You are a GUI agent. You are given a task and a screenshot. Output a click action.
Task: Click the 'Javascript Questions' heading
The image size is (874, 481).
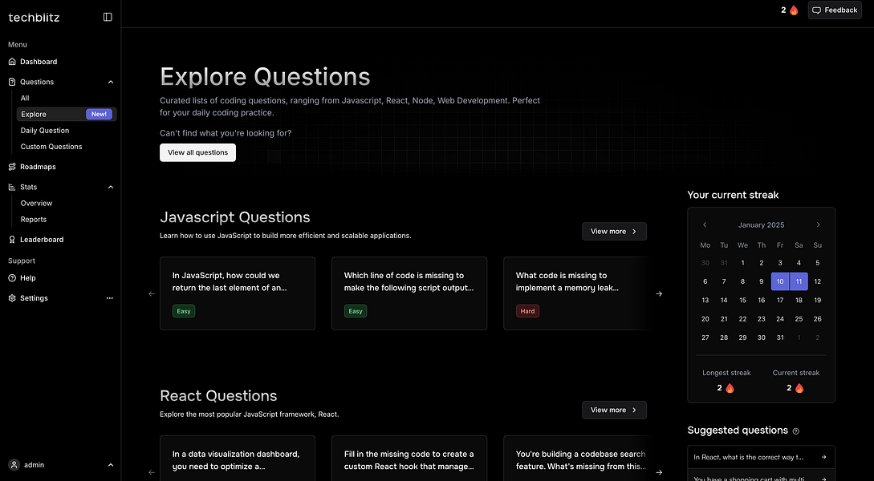tap(235, 216)
